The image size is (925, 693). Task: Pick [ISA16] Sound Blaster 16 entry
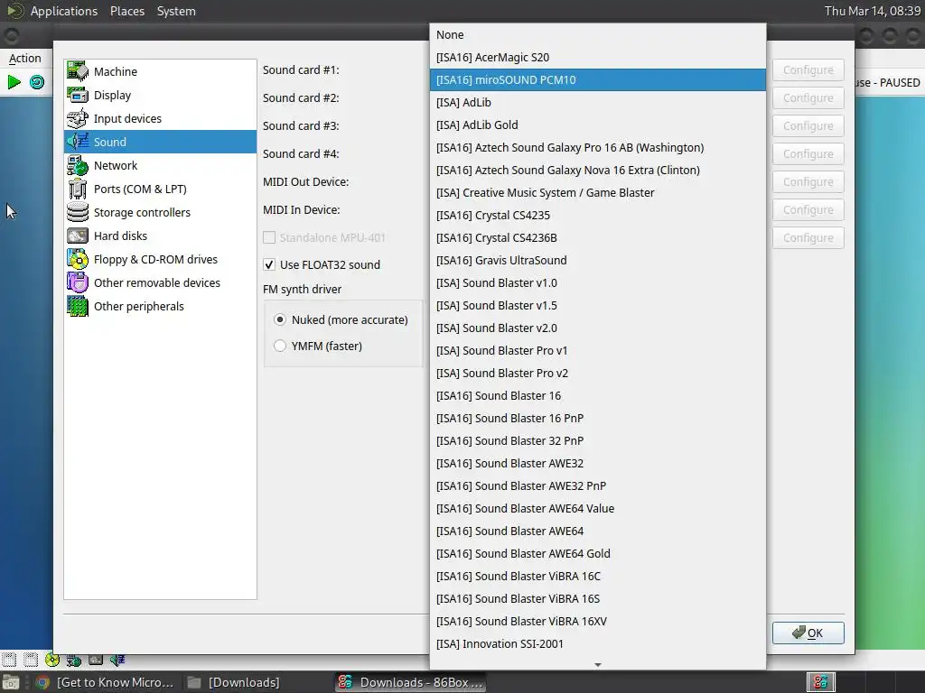point(598,395)
